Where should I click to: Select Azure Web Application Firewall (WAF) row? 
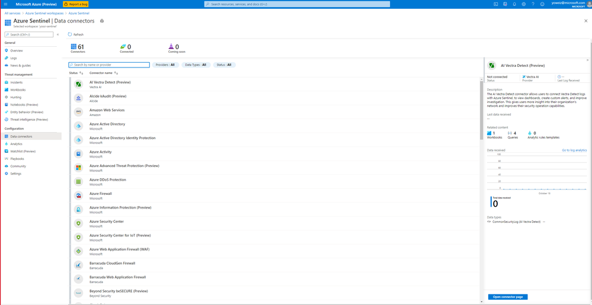tap(274, 251)
